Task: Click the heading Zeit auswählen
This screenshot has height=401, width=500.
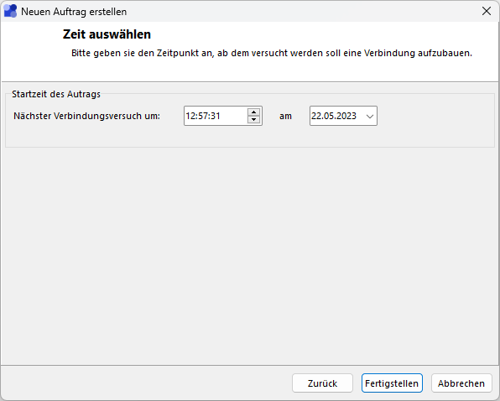Action: point(107,34)
